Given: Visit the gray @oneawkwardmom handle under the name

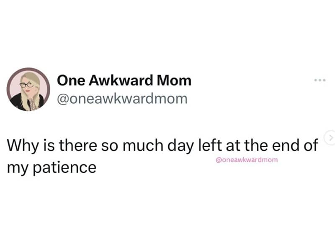Looking at the screenshot, I should 122,98.
